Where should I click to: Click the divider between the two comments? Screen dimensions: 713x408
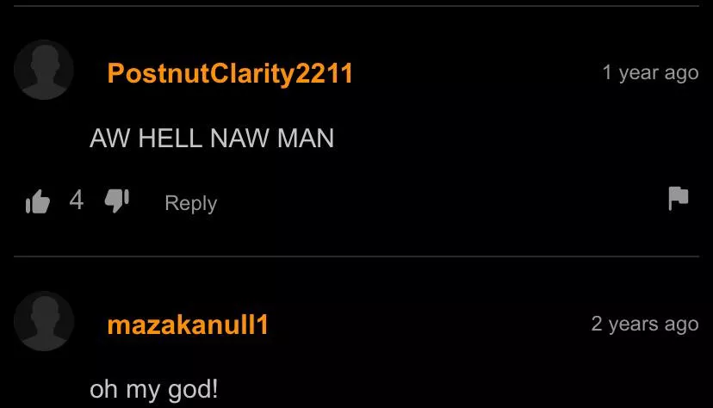coord(356,257)
